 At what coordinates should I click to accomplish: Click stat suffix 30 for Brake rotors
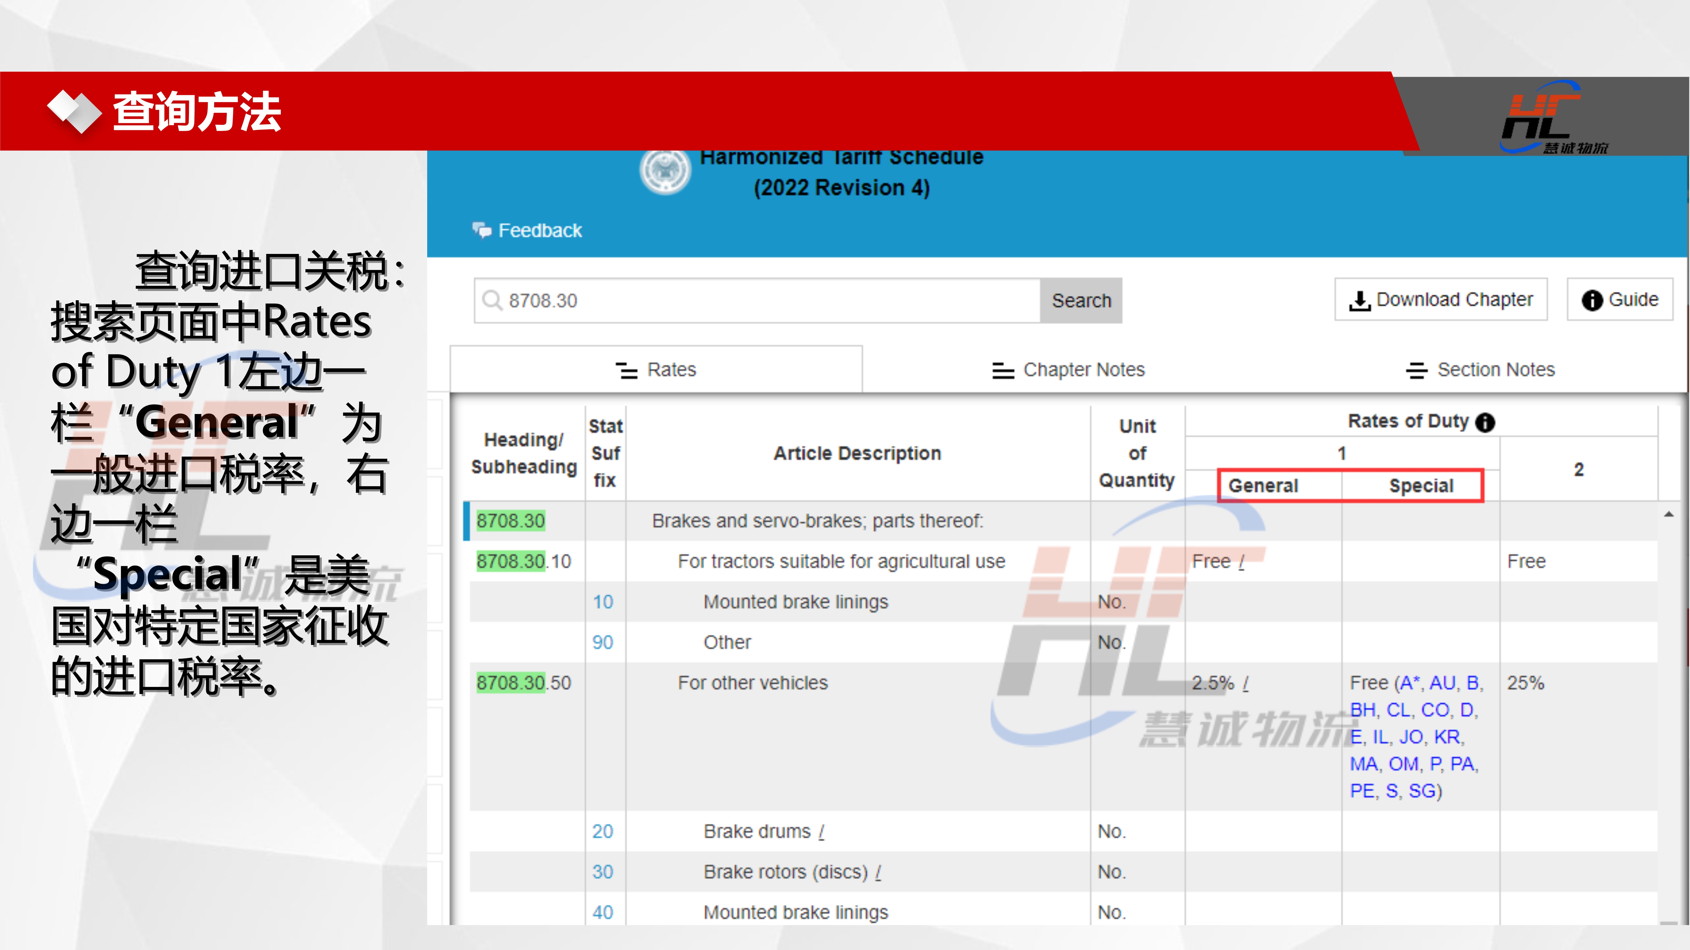(603, 872)
